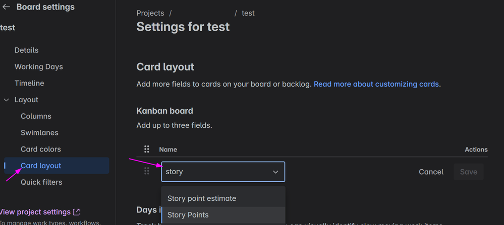The height and width of the screenshot is (225, 504).
Task: Collapse the Layout section chevron
Action: coord(7,100)
